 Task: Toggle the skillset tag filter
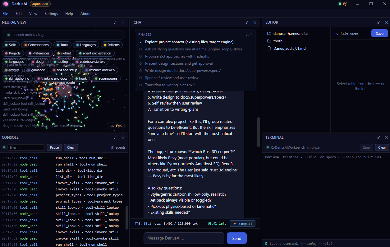[x=64, y=53]
